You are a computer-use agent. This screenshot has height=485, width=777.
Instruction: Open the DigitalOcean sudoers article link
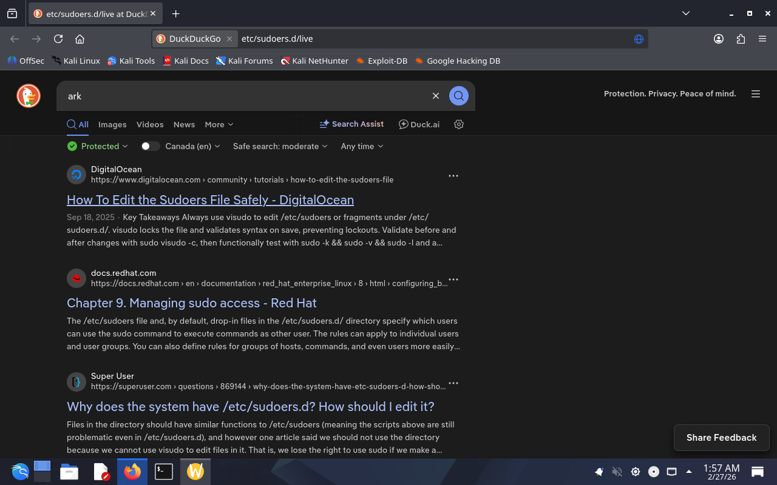(210, 200)
